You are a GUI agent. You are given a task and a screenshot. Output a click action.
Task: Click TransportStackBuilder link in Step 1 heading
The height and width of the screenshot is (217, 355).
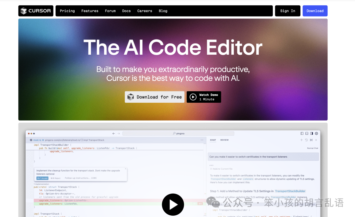(290, 191)
